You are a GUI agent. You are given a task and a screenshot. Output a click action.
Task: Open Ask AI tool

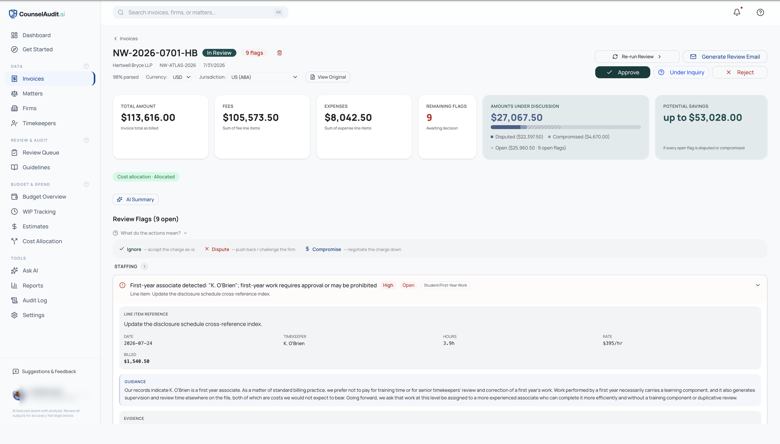pos(50,271)
